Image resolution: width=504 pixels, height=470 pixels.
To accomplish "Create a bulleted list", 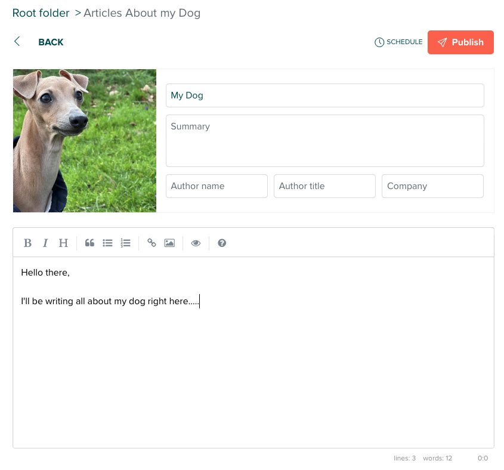I will click(108, 243).
